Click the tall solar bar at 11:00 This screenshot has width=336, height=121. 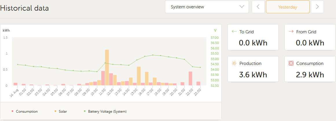click(x=107, y=68)
